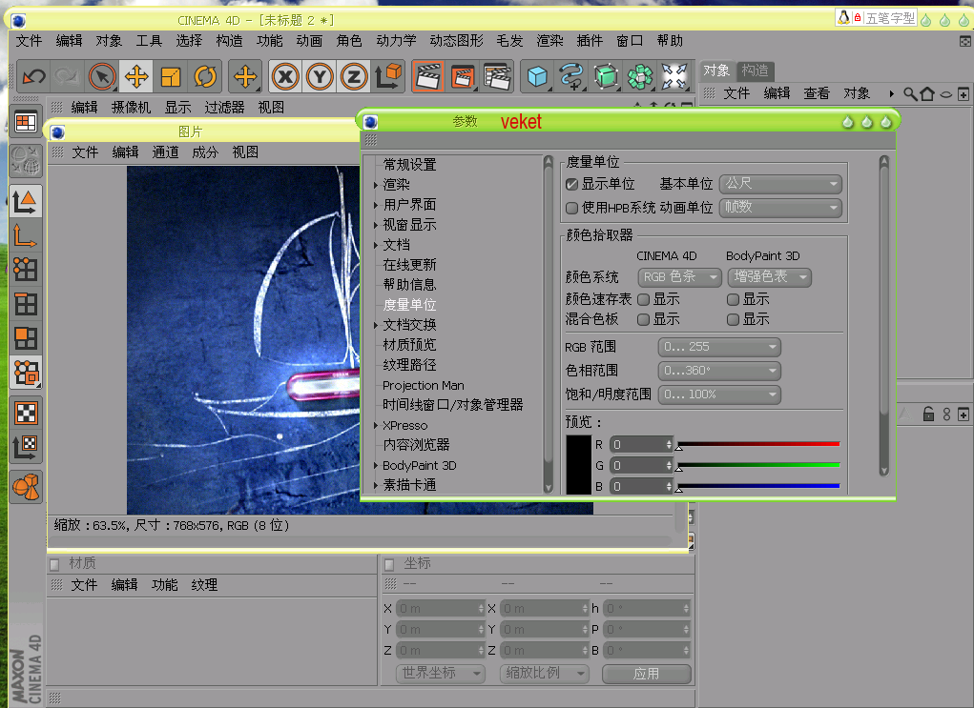Toggle the Y axis lock
974x708 pixels.
pyautogui.click(x=320, y=77)
